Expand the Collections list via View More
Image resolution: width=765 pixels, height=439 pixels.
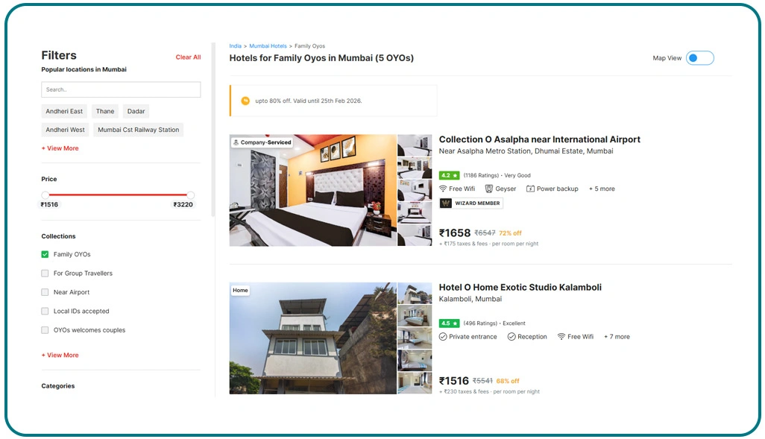pyautogui.click(x=60, y=355)
